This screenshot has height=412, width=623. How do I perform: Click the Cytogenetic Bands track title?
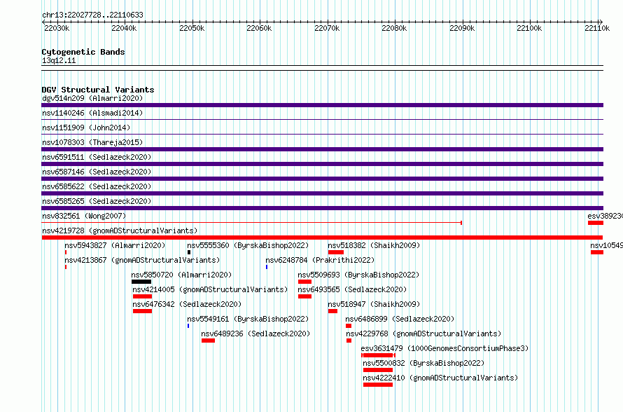(83, 52)
